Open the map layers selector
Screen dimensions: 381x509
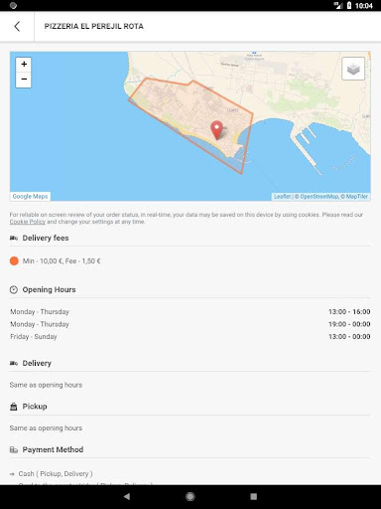(x=353, y=69)
